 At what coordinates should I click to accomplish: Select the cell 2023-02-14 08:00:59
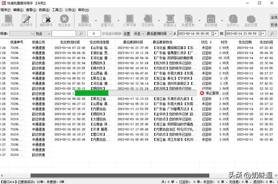point(133,140)
